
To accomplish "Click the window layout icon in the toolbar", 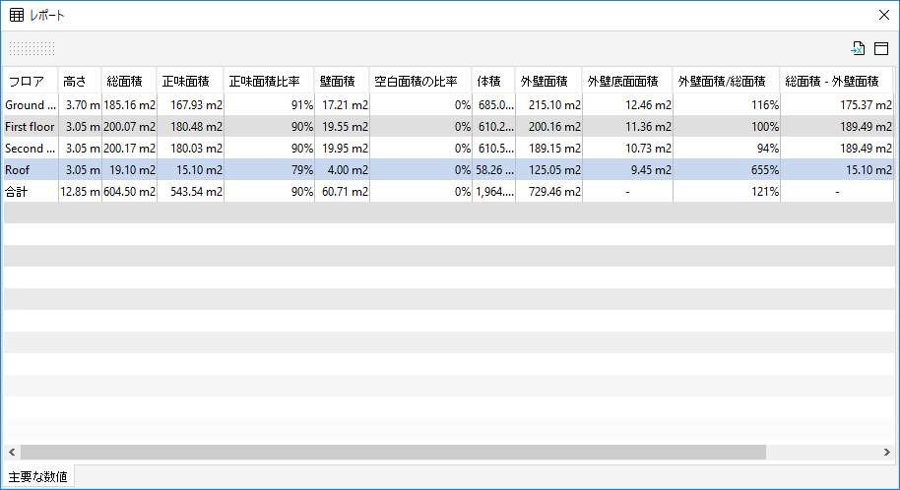I will coord(881,49).
